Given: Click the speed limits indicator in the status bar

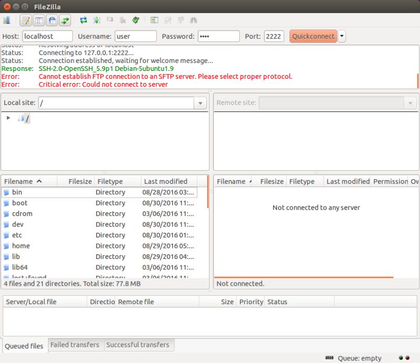Looking at the screenshot, I should click(x=330, y=357).
